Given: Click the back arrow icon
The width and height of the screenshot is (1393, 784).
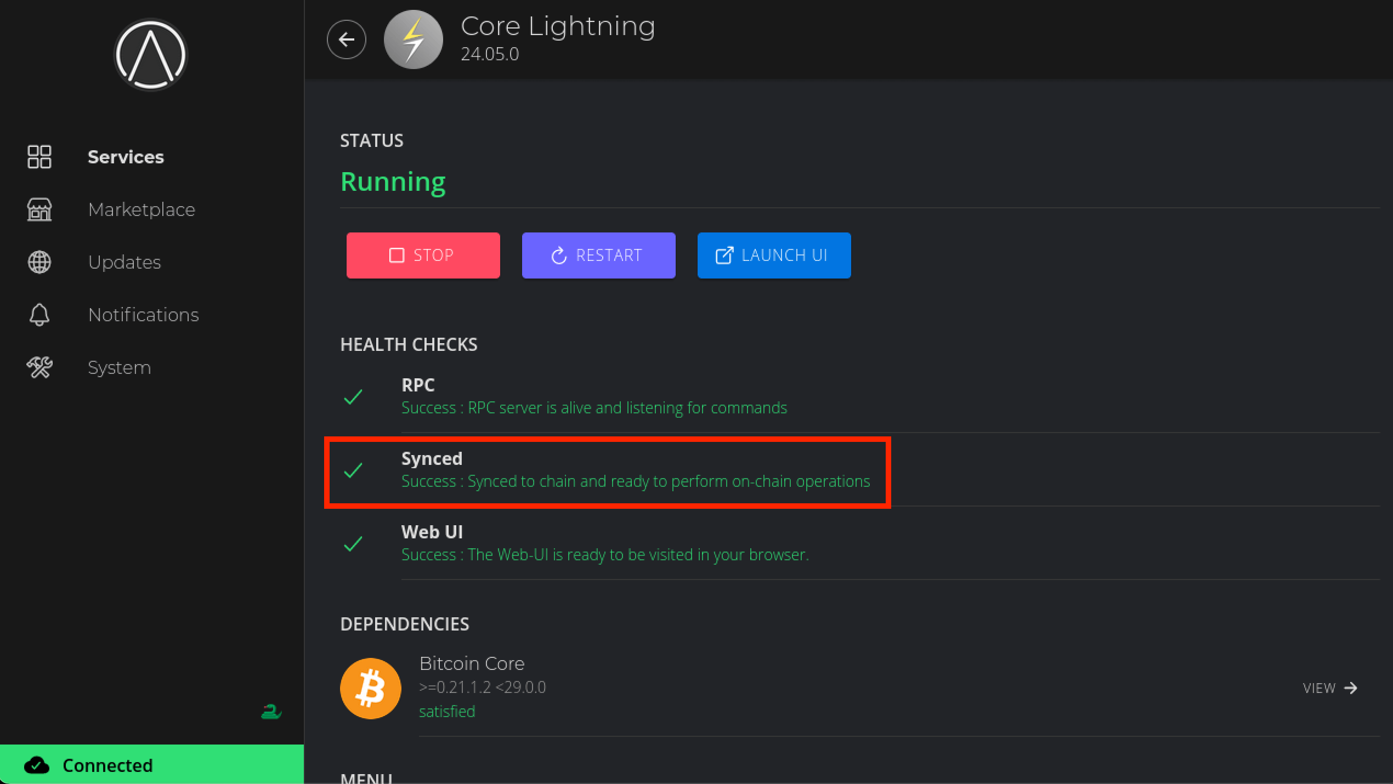Looking at the screenshot, I should coord(346,39).
